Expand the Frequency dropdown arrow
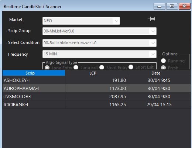The height and width of the screenshot is (148, 192). point(153,54)
